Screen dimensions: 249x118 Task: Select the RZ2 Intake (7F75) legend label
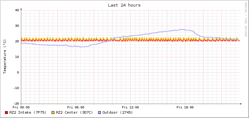pyautogui.click(x=28, y=112)
